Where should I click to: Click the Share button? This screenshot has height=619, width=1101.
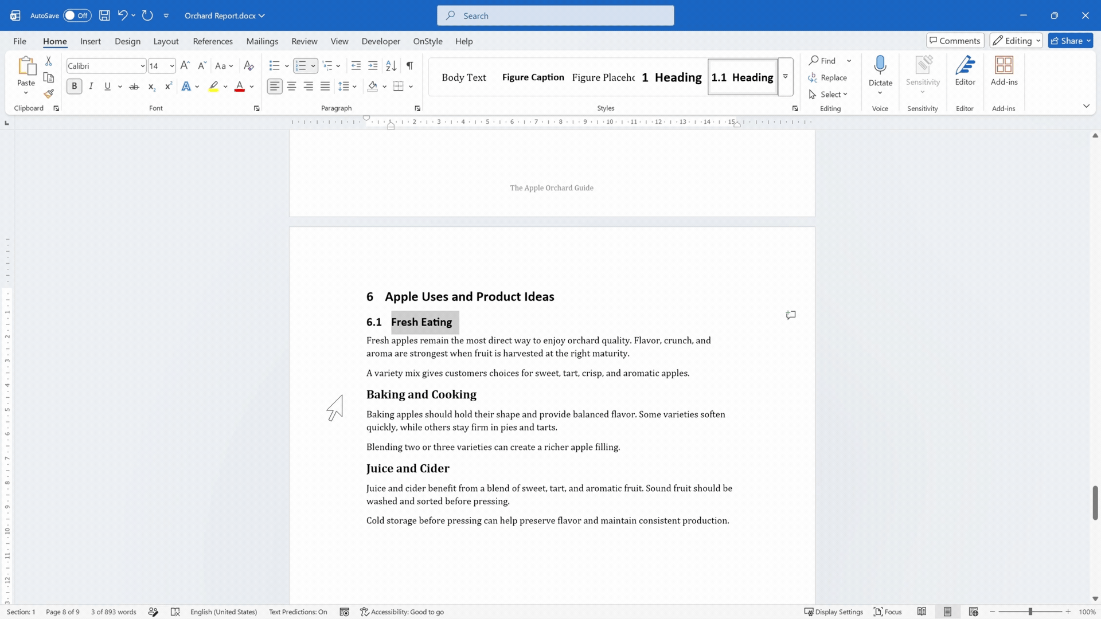click(x=1070, y=41)
